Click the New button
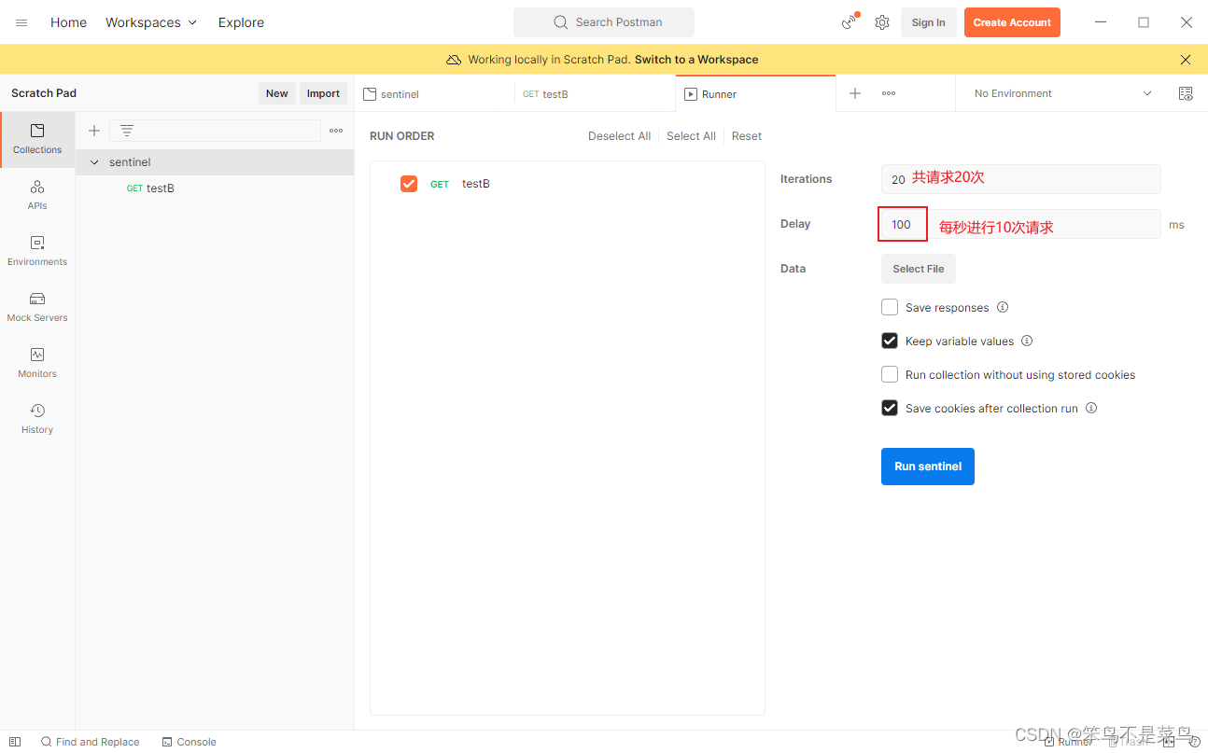 coord(277,93)
